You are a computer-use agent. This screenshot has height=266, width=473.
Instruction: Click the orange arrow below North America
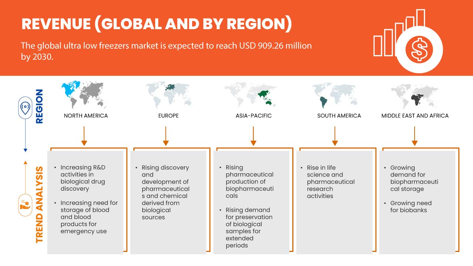tap(84, 136)
